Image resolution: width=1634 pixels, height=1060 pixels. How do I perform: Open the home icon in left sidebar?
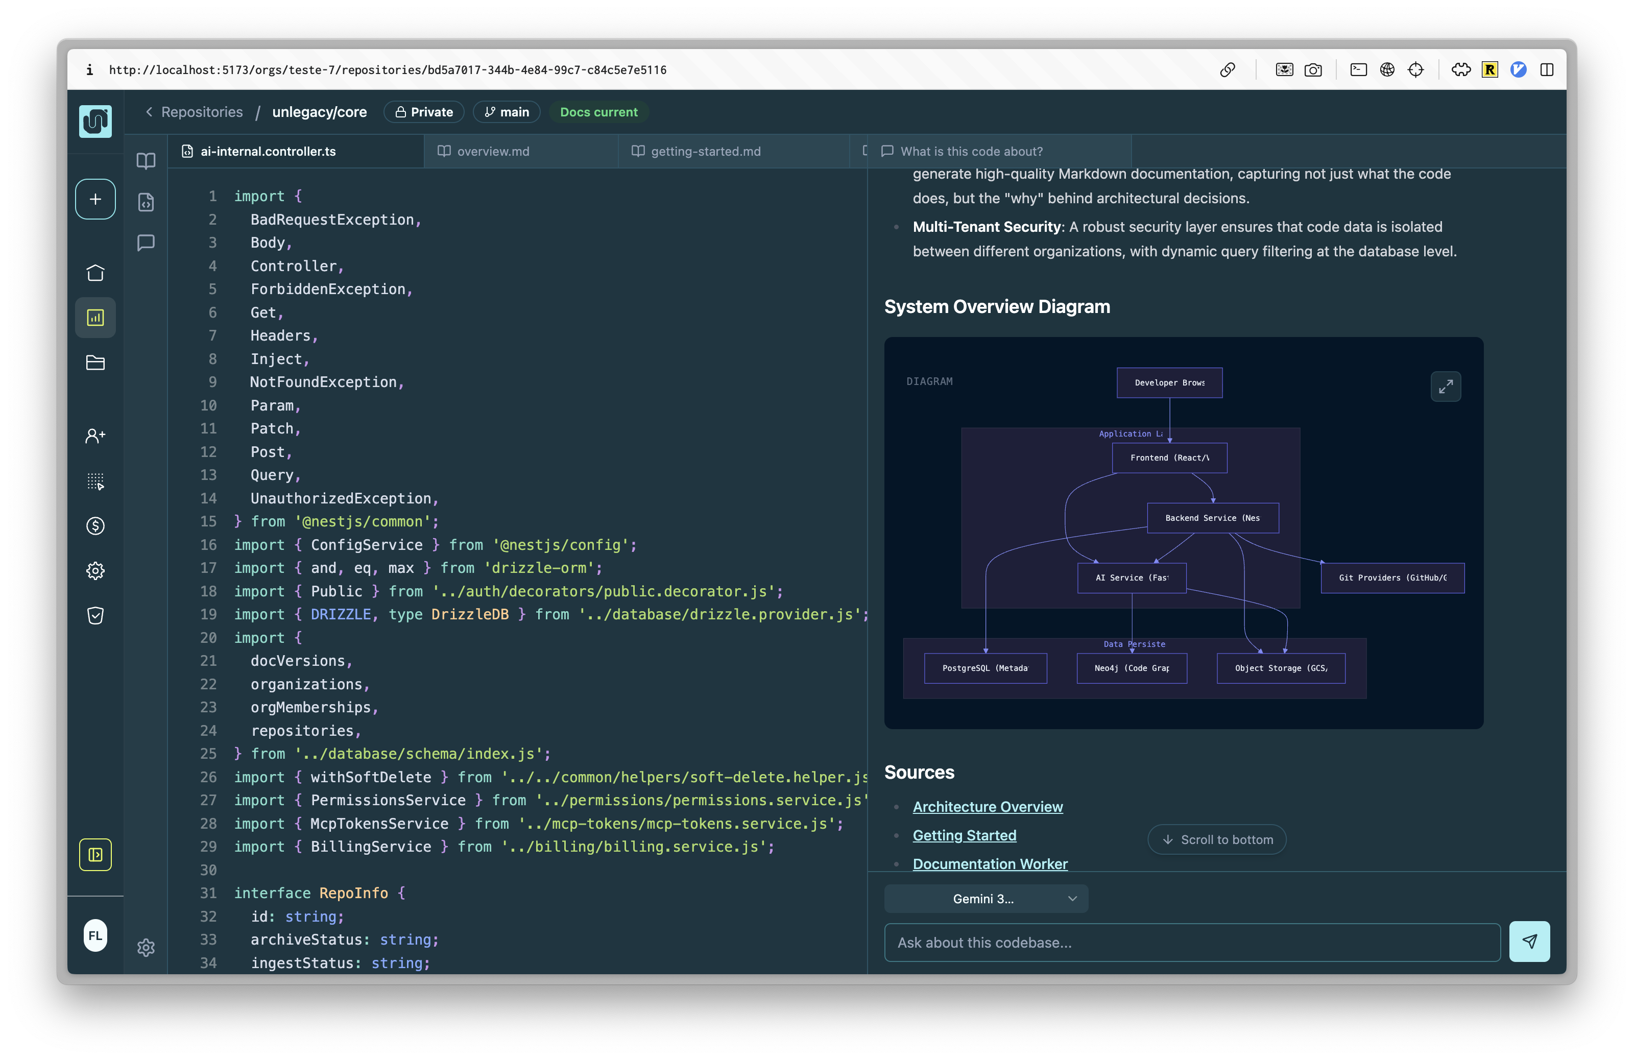pos(95,273)
